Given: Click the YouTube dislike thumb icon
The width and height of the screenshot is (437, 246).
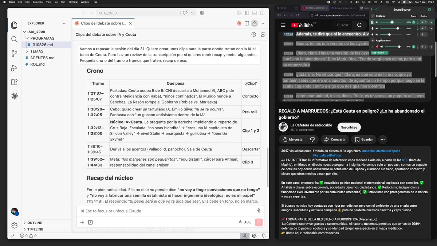Looking at the screenshot, I should click(312, 139).
